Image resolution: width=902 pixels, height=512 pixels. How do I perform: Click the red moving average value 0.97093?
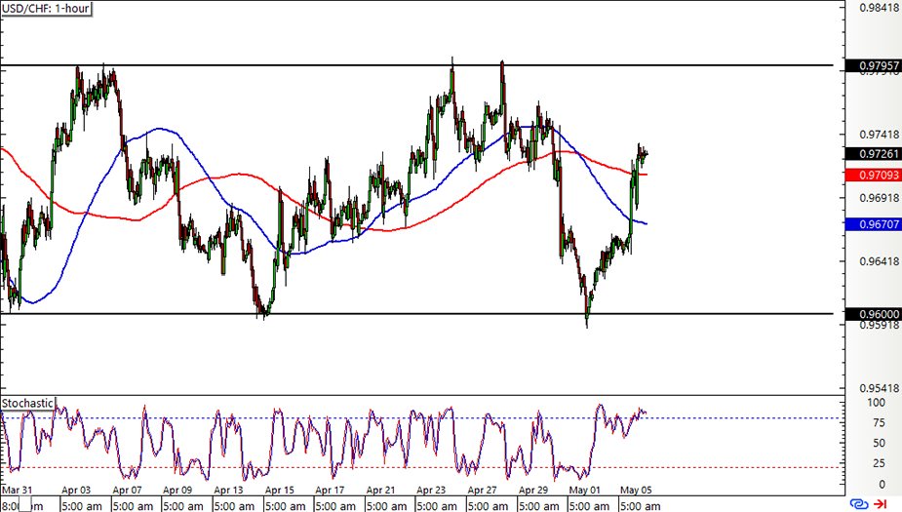(x=874, y=175)
